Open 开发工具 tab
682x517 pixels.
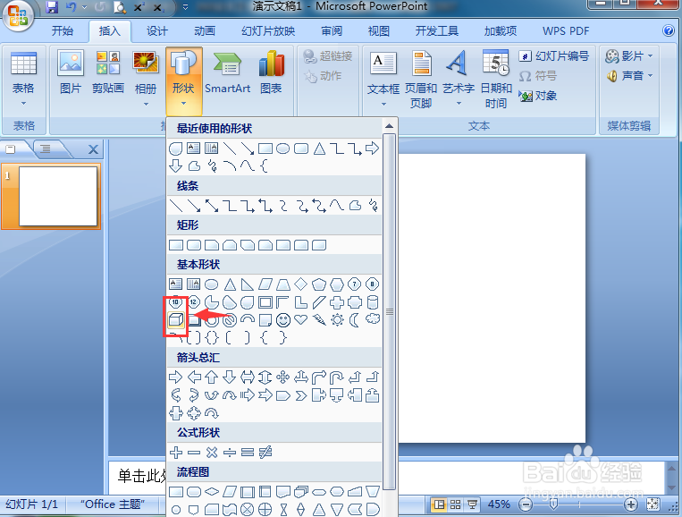coord(437,31)
